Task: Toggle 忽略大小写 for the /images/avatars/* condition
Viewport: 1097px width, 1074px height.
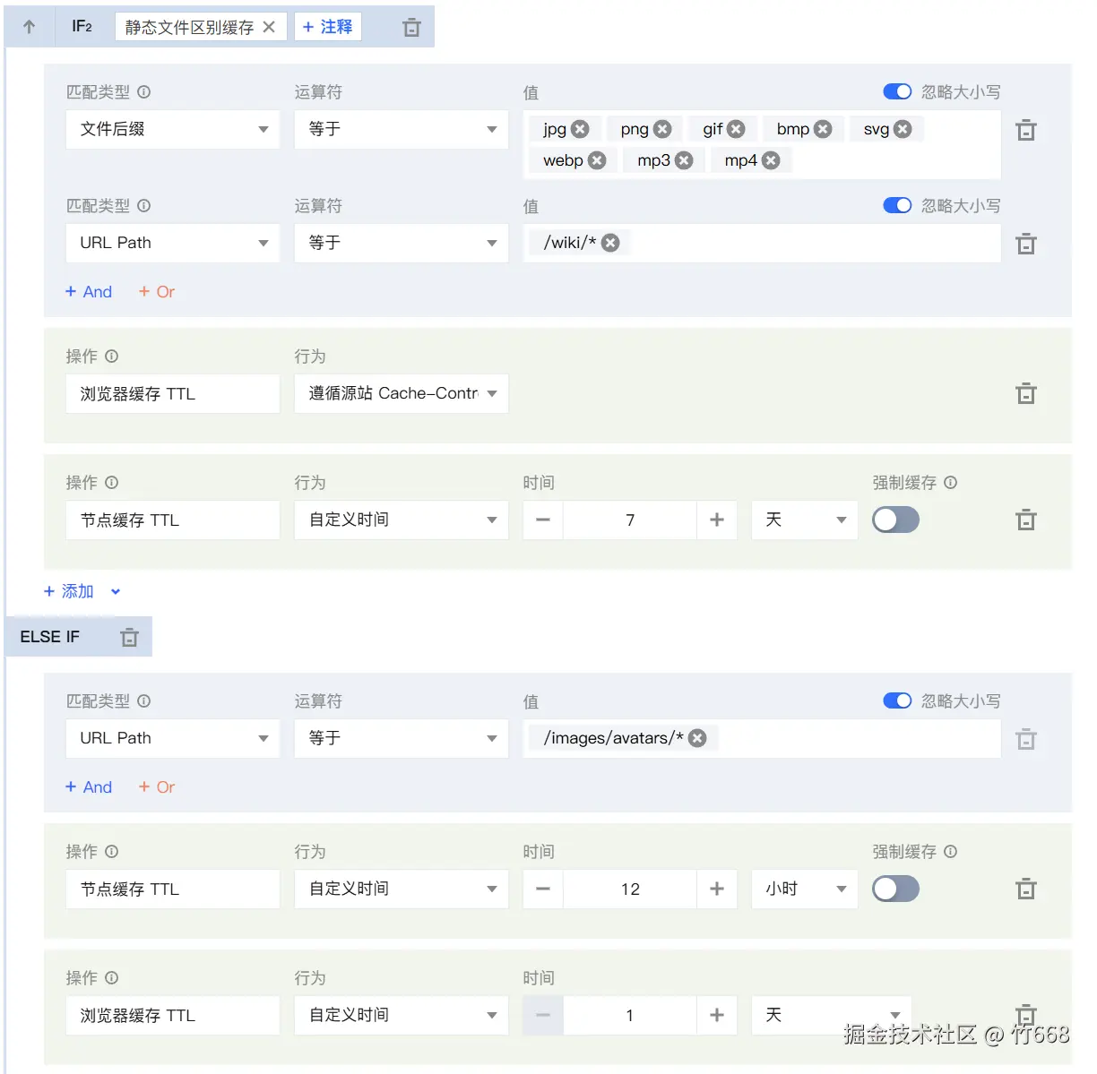Action: click(897, 700)
